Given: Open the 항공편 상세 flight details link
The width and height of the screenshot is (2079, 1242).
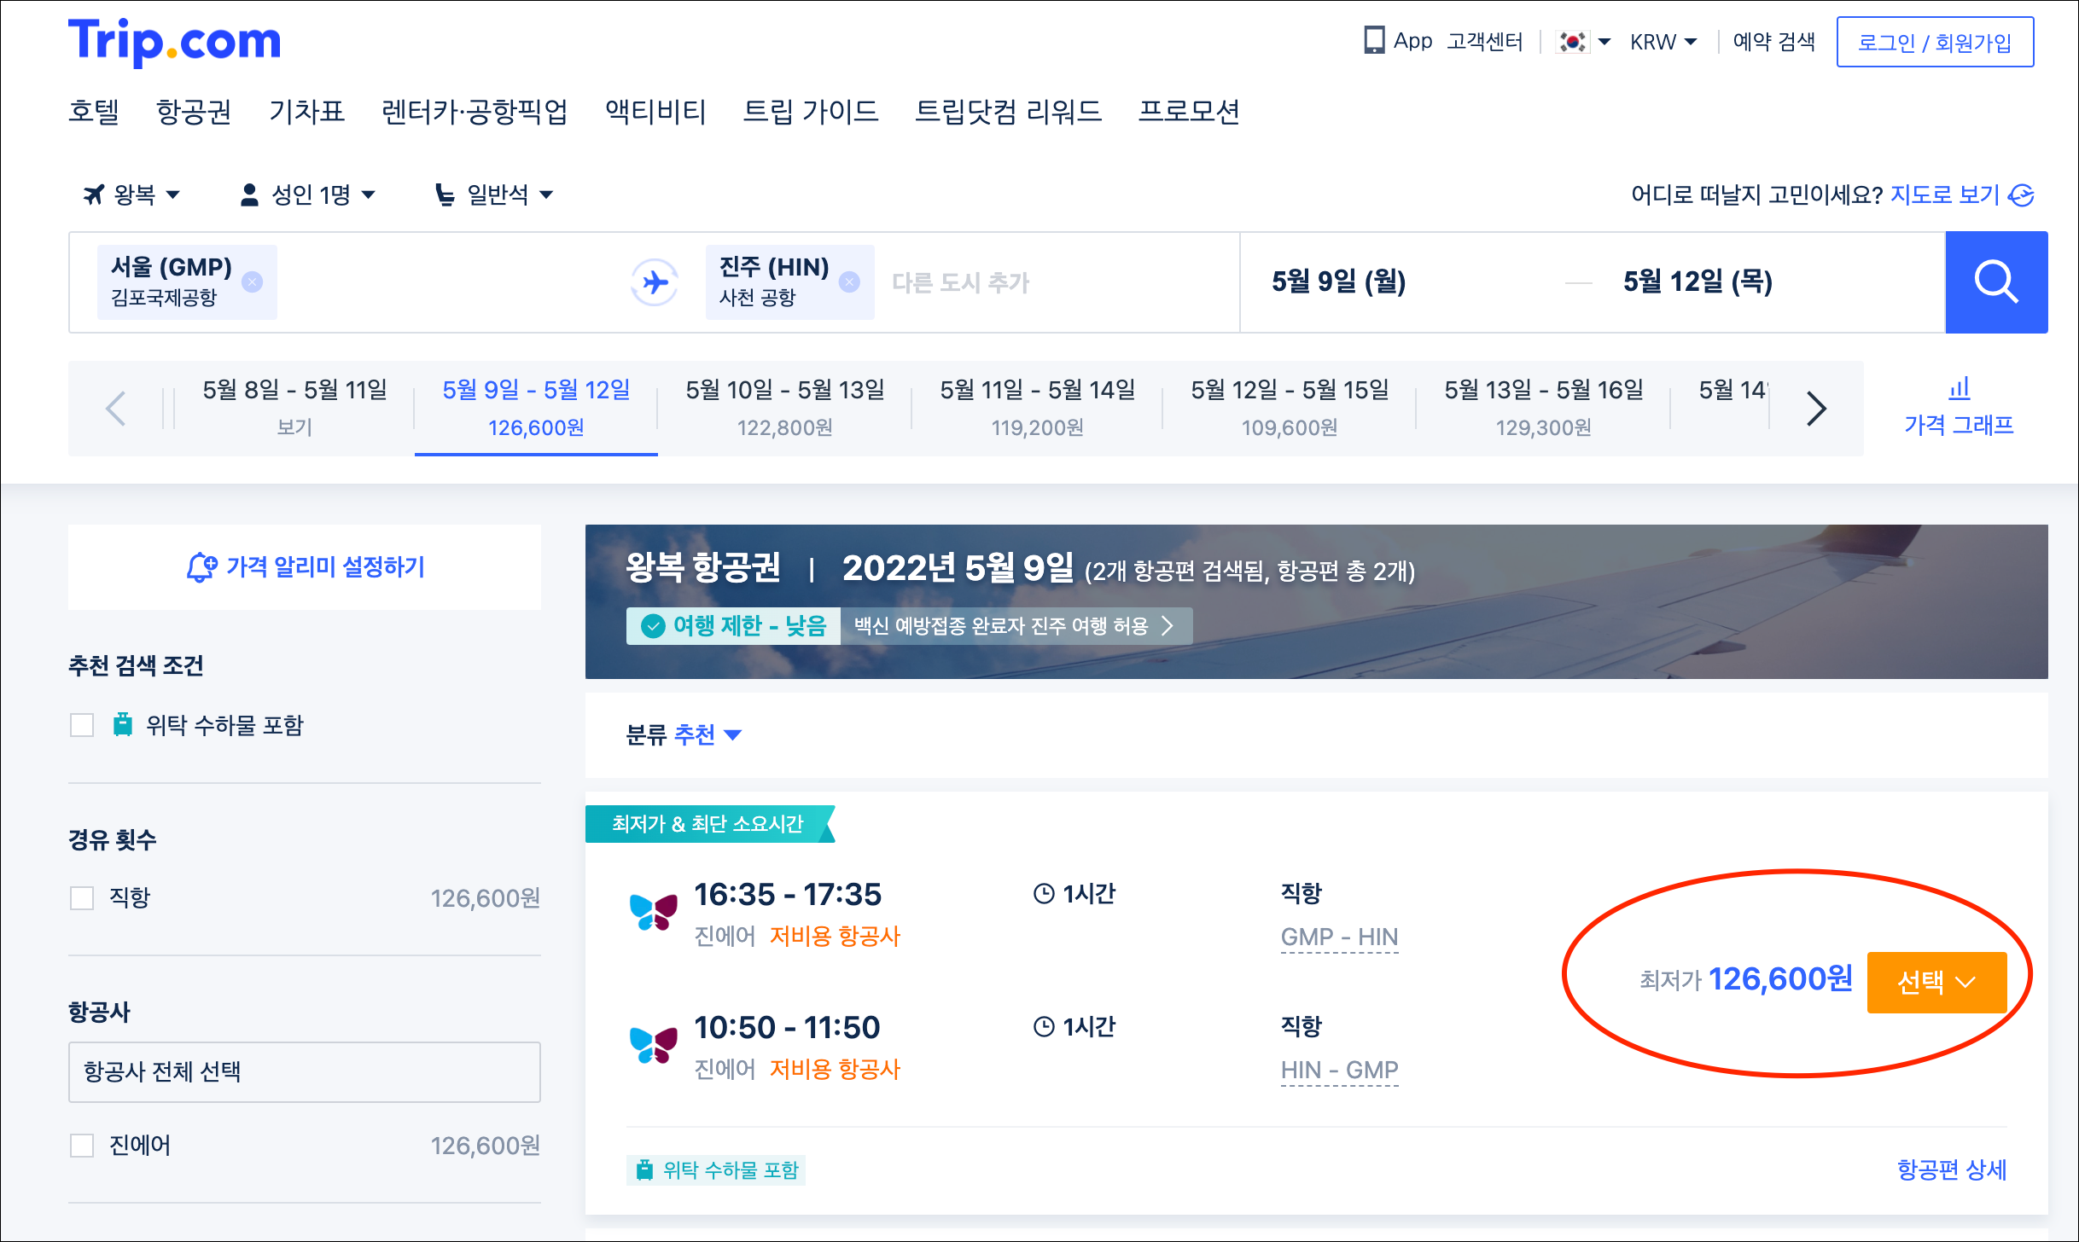Looking at the screenshot, I should pos(1951,1169).
